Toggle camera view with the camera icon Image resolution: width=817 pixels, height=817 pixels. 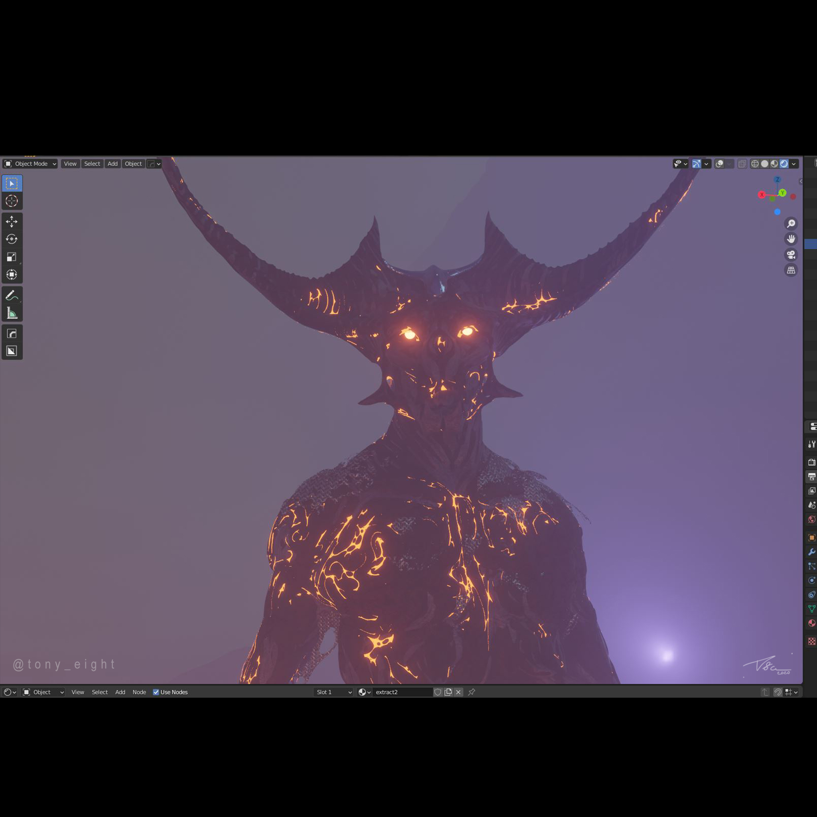(x=791, y=255)
